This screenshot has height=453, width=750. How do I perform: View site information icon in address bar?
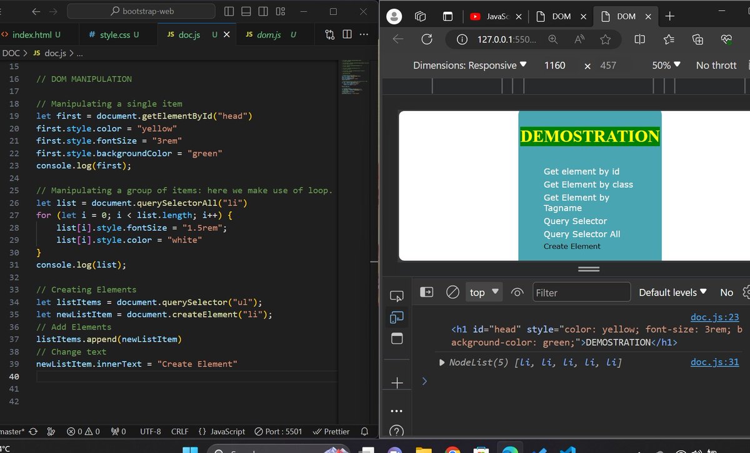pos(462,39)
